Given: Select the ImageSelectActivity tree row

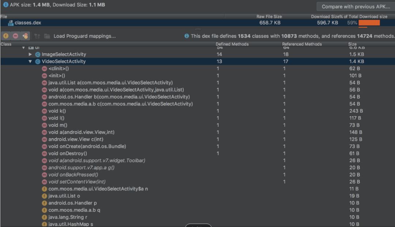Looking at the screenshot, I should coord(197,54).
